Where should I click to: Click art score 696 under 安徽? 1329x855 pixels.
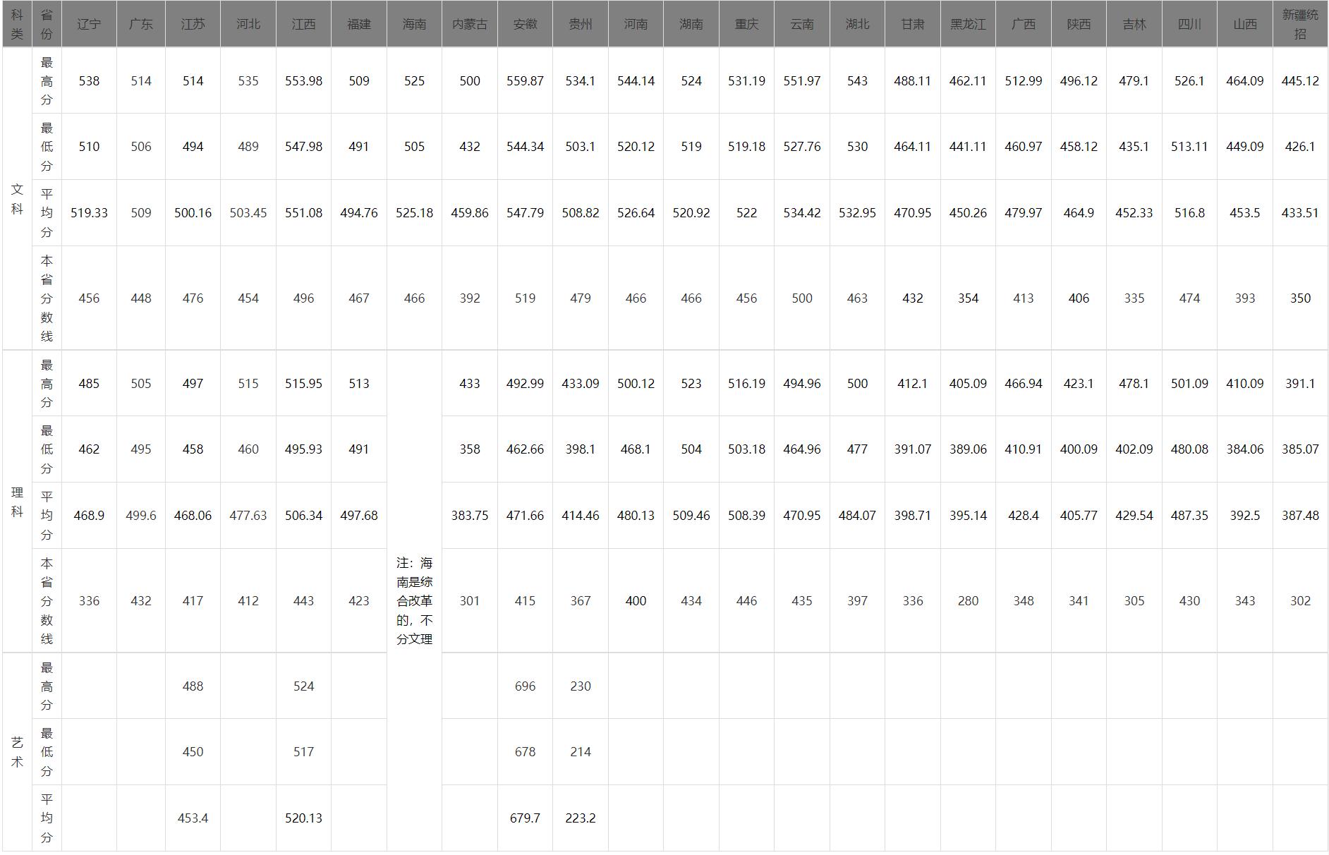tap(525, 686)
